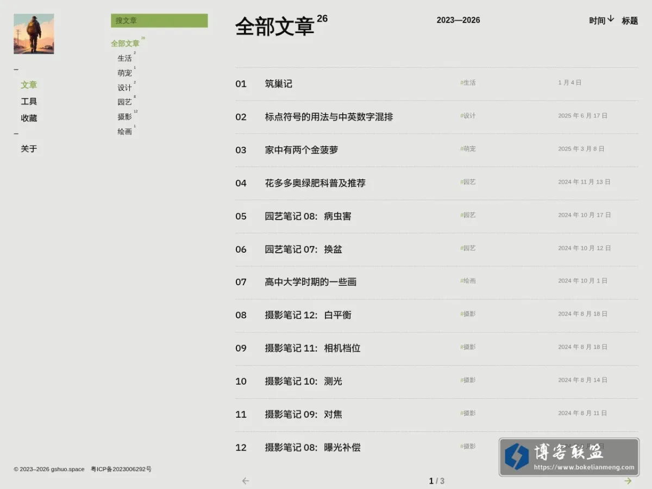Click the down arrow beside 时间
Image resolution: width=652 pixels, height=489 pixels.
pos(611,19)
